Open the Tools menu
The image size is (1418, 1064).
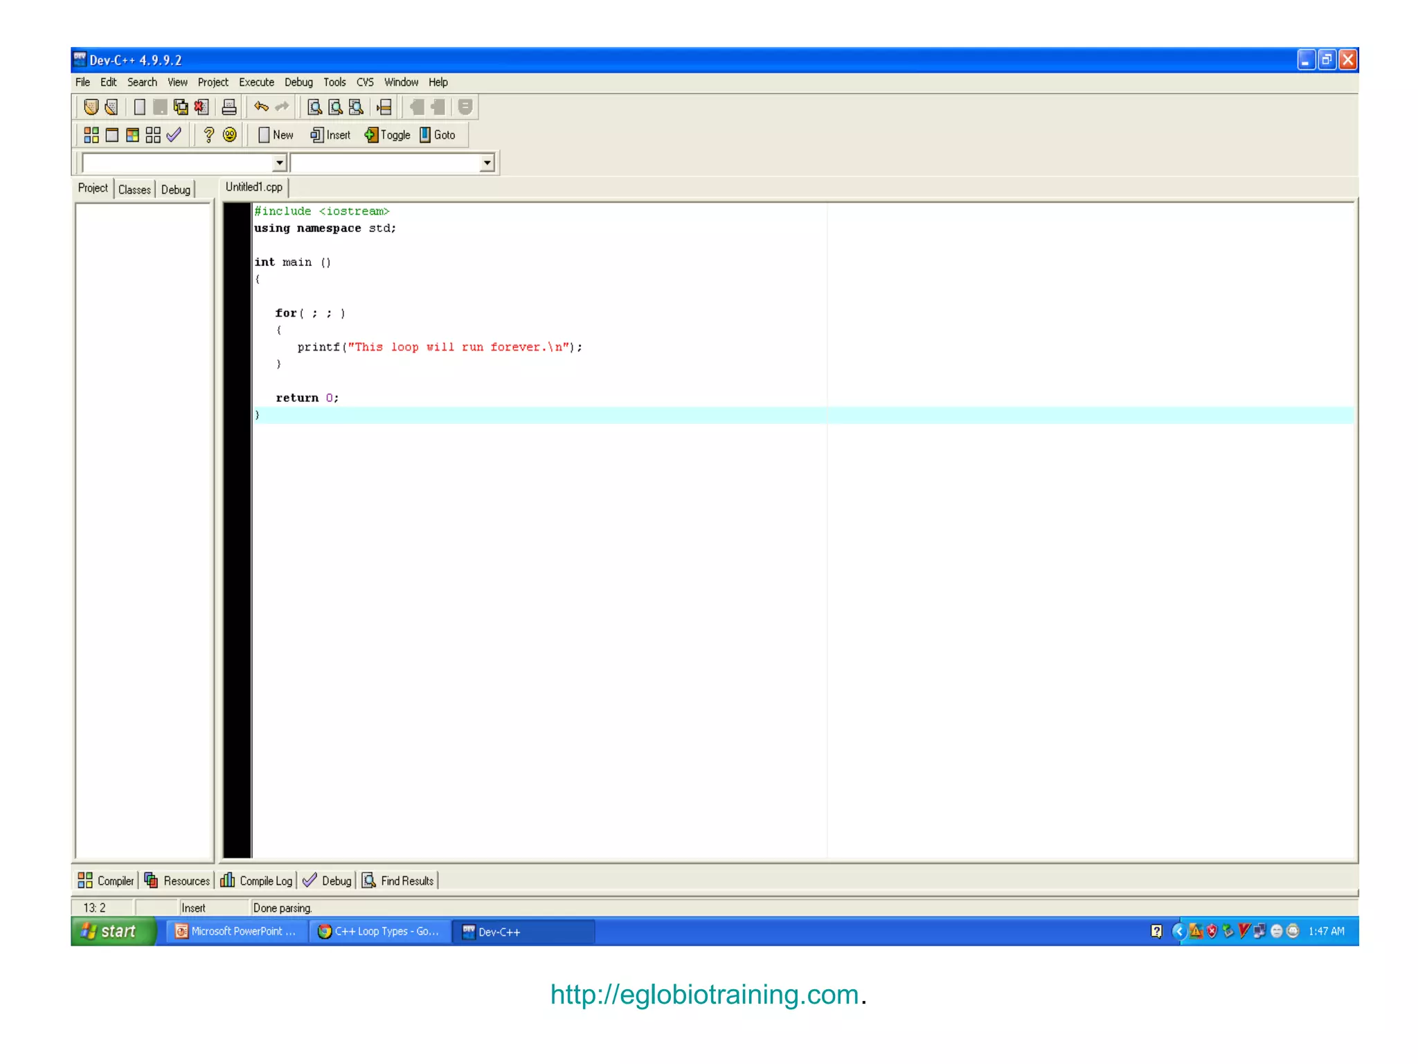(334, 82)
